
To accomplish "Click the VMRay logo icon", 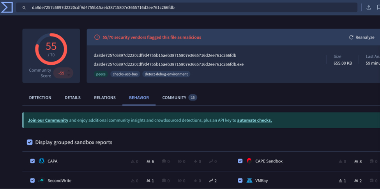I will [249, 180].
